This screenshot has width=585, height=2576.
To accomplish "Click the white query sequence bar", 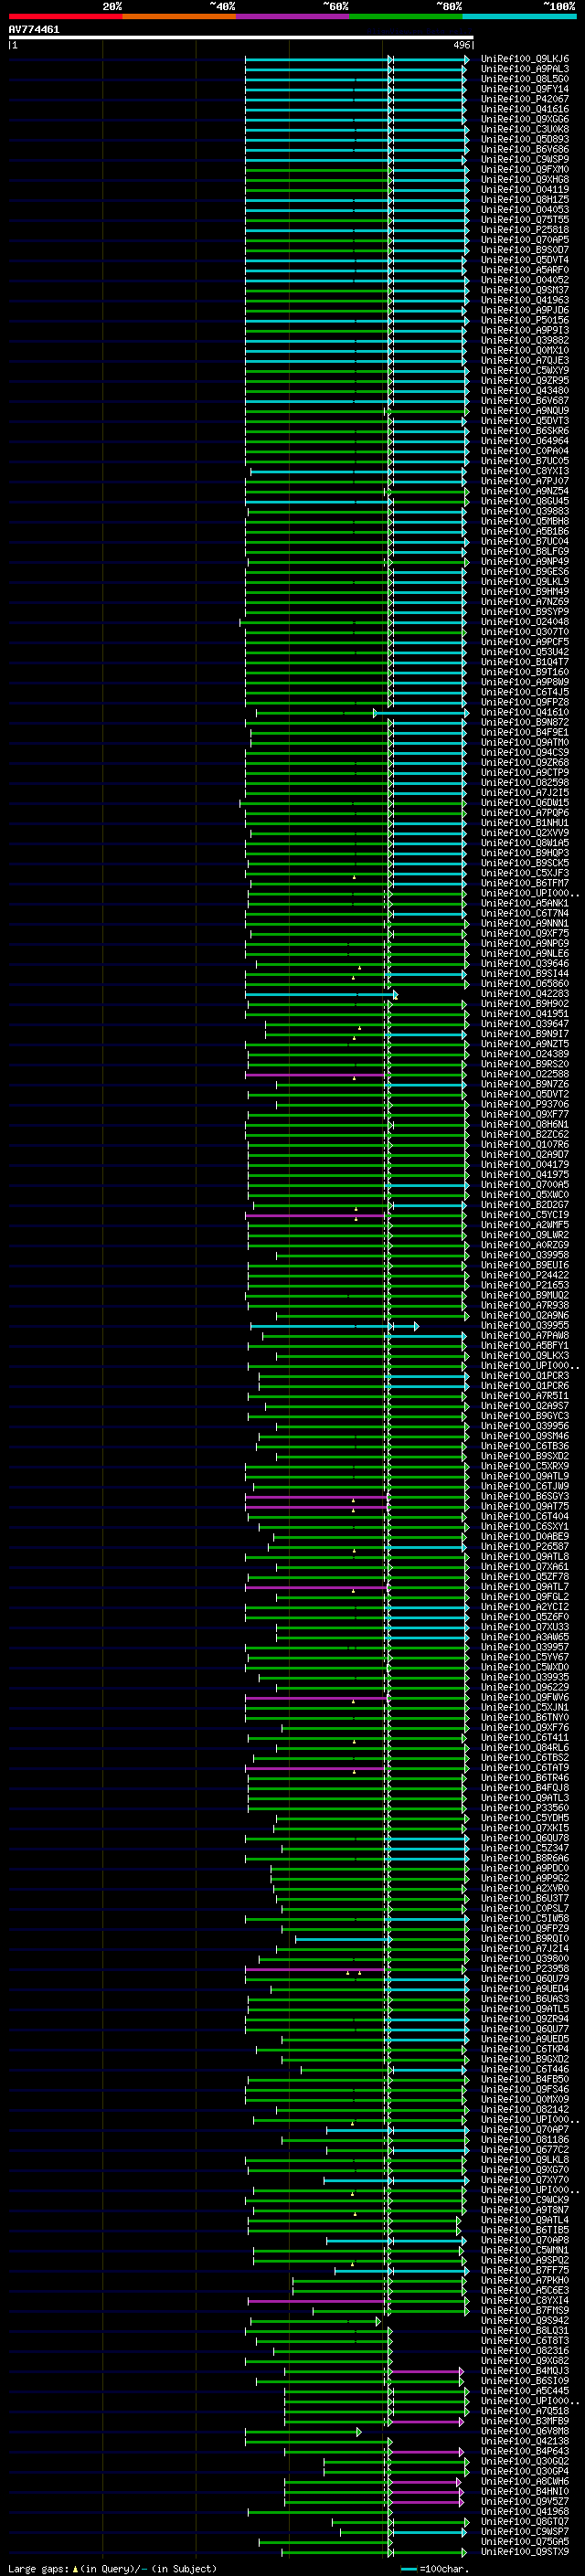I will 241,38.
